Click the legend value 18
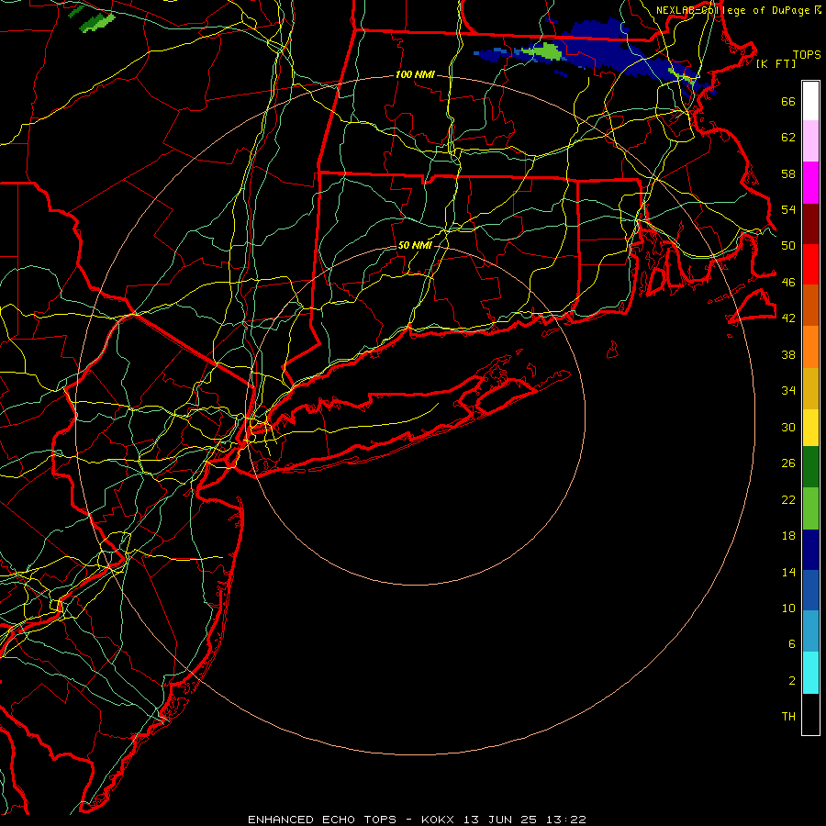The height and width of the screenshot is (826, 826). pos(788,536)
